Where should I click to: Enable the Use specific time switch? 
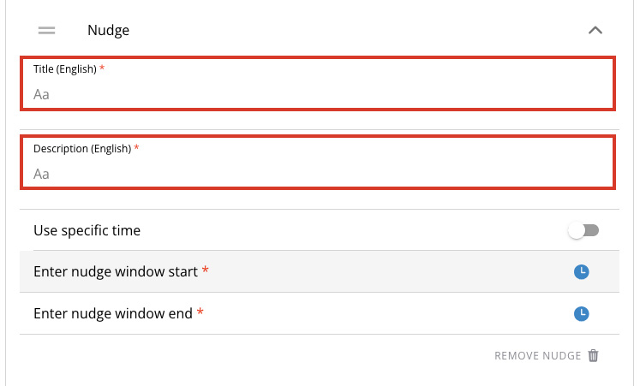pos(583,230)
